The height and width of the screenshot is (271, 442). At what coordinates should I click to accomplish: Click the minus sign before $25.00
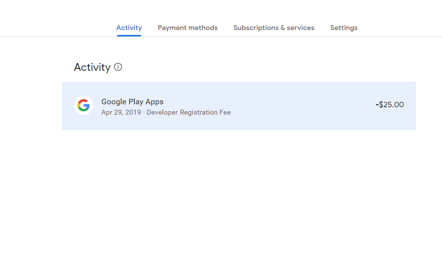[377, 105]
